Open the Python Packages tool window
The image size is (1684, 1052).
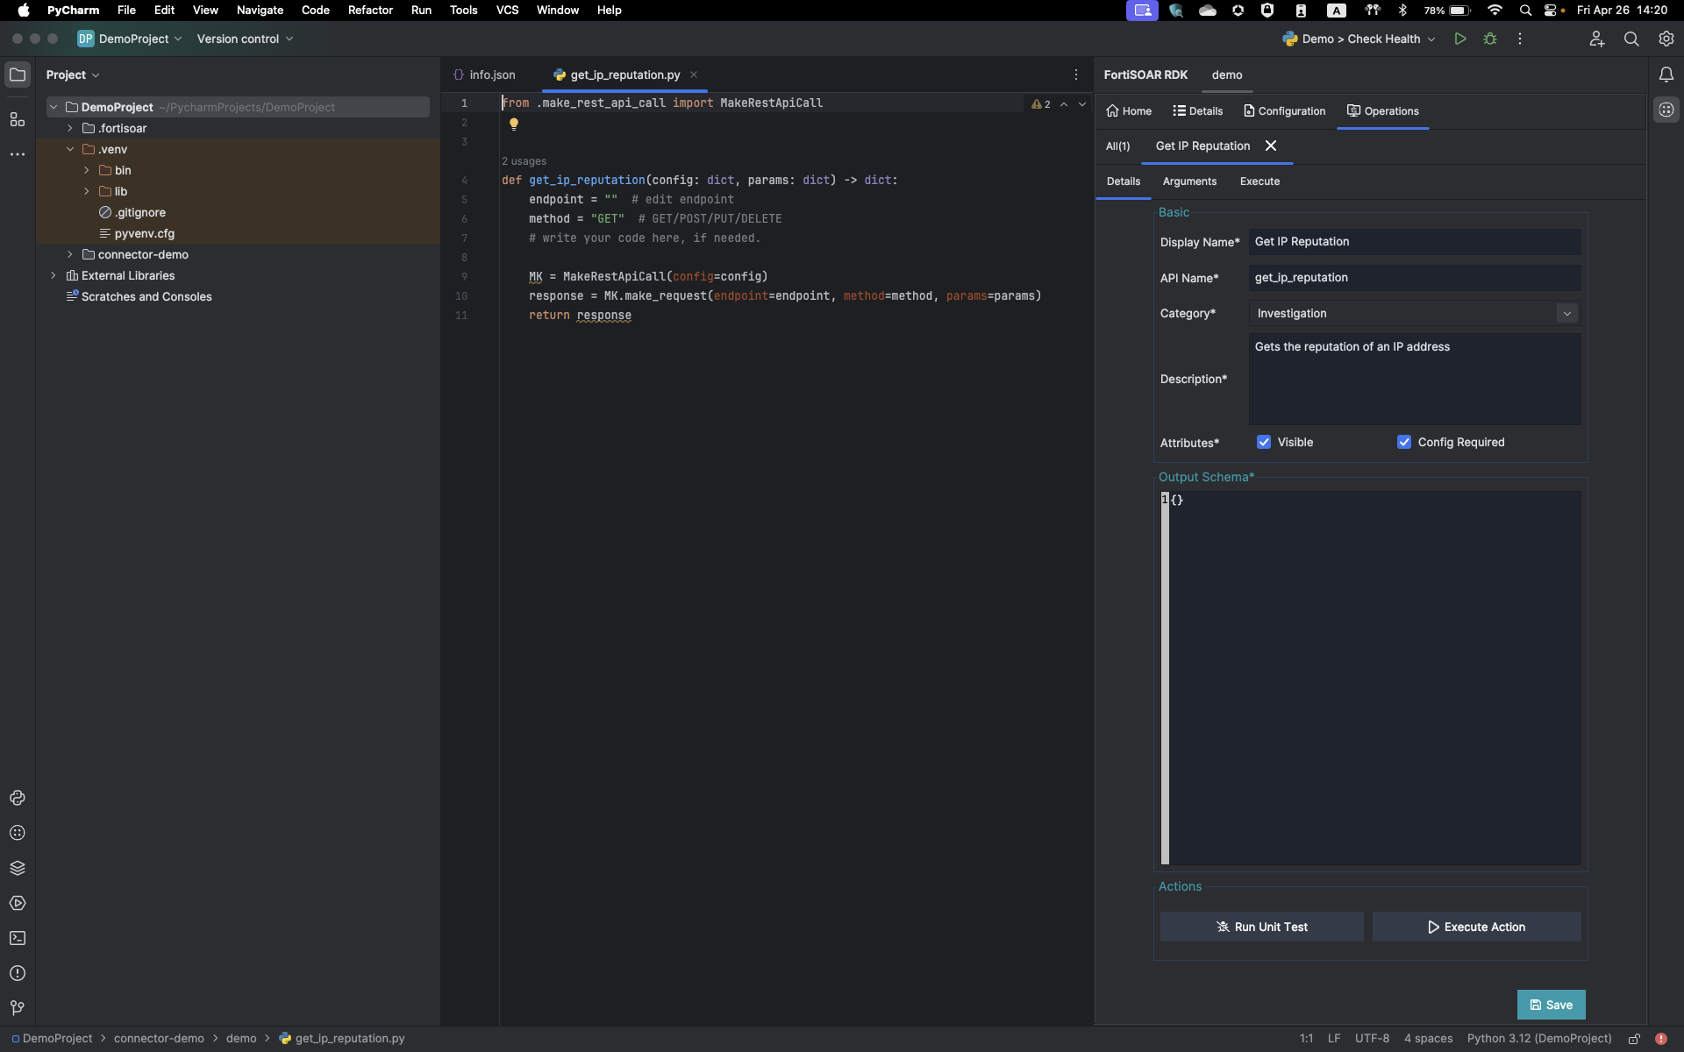18,868
